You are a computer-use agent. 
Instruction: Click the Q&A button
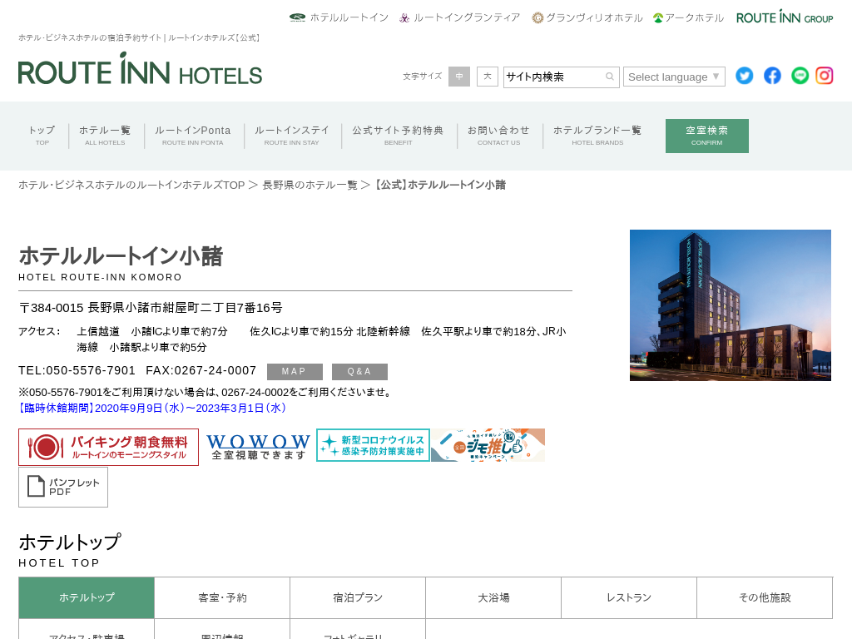click(x=359, y=372)
